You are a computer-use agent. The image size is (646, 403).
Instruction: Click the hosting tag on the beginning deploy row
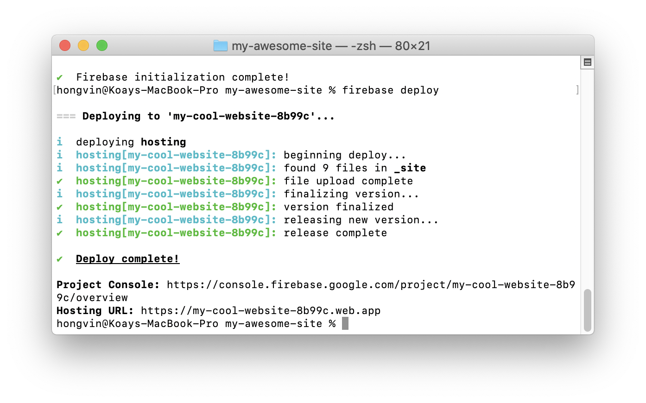(x=176, y=155)
